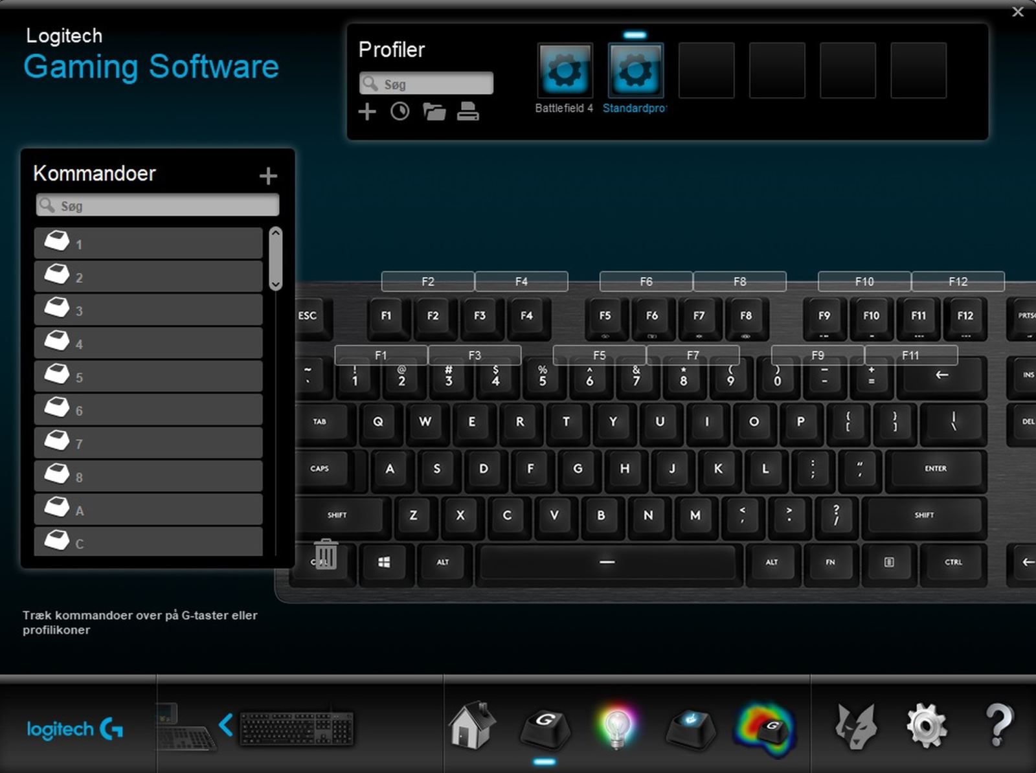The height and width of the screenshot is (773, 1036).
Task: Scan for new games clock icon
Action: coord(400,111)
